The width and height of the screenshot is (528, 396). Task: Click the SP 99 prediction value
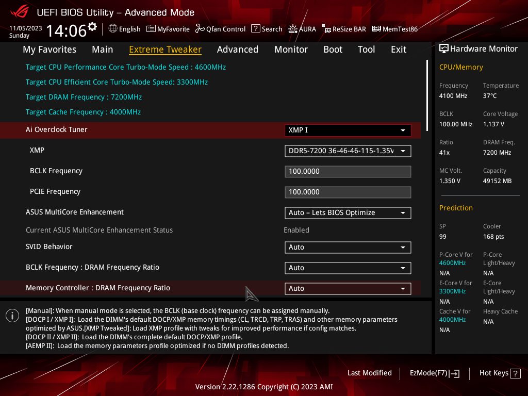443,237
